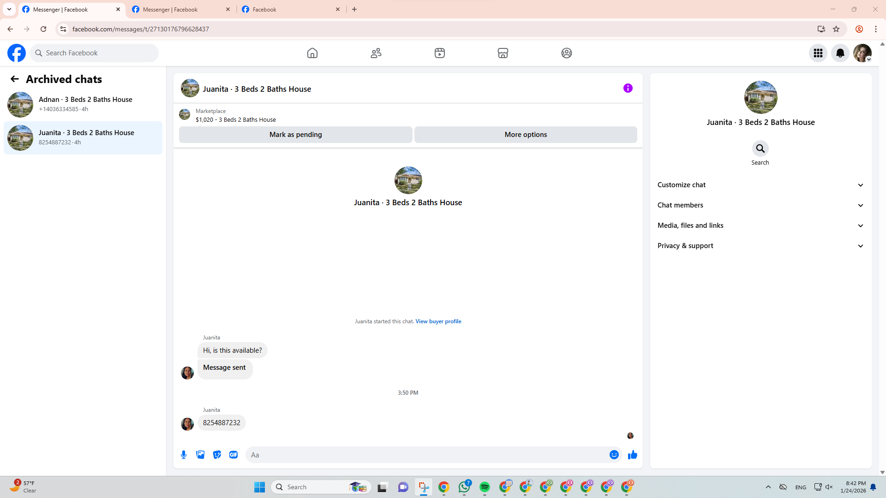Screen dimensions: 886x498
Task: Go back from Archived chats
Action: [x=15, y=79]
